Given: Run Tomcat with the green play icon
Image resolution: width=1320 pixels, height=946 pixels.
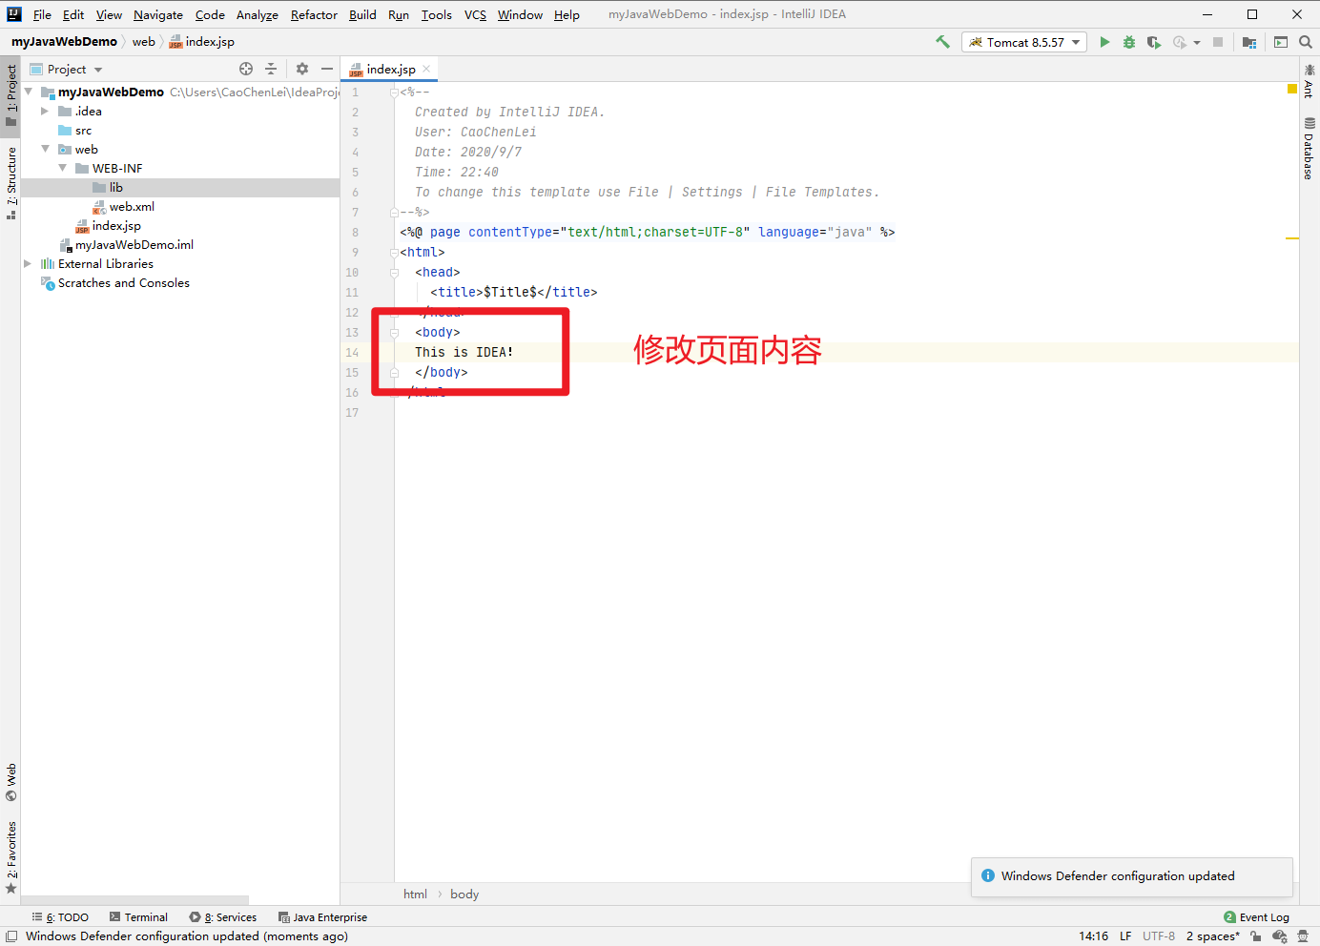Looking at the screenshot, I should (x=1104, y=42).
